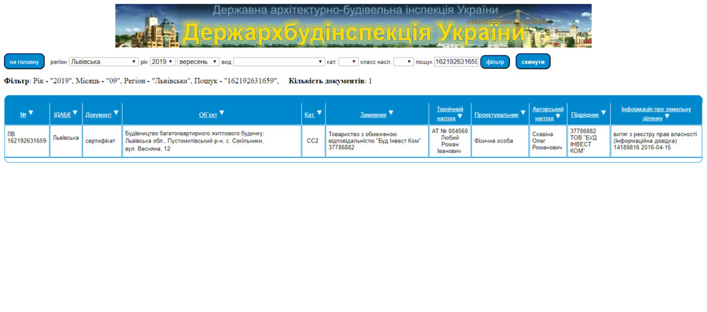Click the sort arrow beside Підрядник header

point(604,113)
